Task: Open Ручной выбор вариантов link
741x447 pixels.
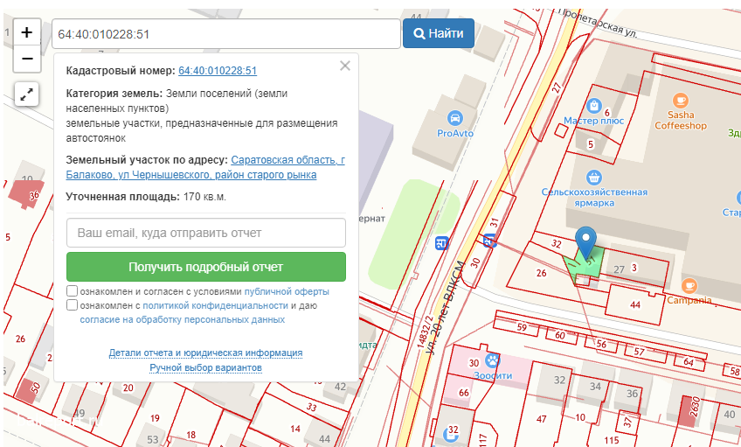Action: click(x=205, y=367)
